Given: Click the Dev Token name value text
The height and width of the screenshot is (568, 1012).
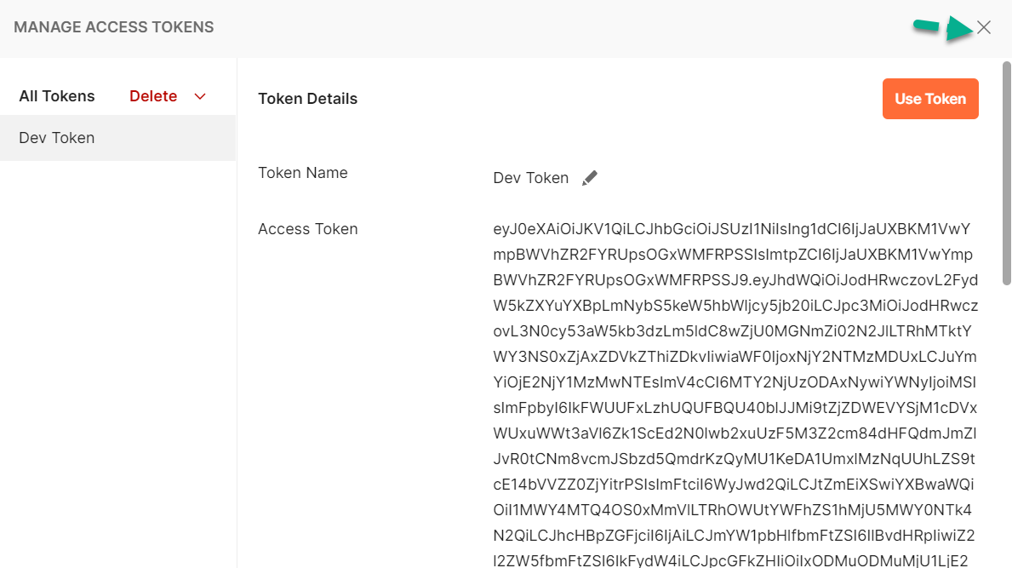Looking at the screenshot, I should [530, 178].
